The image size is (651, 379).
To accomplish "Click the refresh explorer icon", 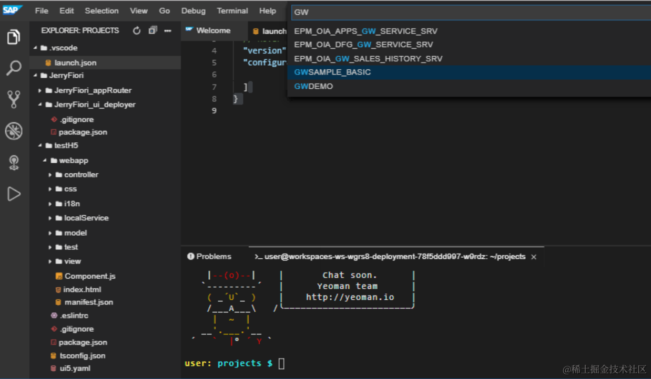I will click(x=137, y=30).
